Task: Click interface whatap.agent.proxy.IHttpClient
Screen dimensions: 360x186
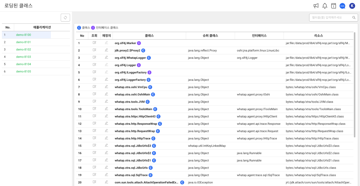Action: coord(257,116)
